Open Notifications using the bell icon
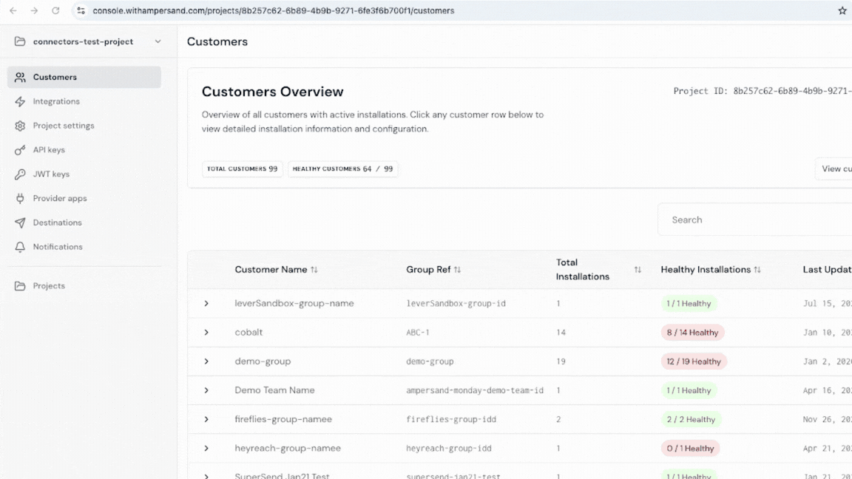This screenshot has width=852, height=479. 19,247
